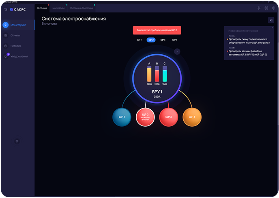Screen dimensions: 279x198
Task: Click the Уведомления bell icon
Action: click(6, 56)
